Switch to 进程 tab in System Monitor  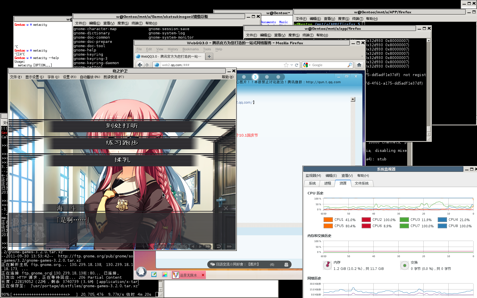(x=327, y=183)
